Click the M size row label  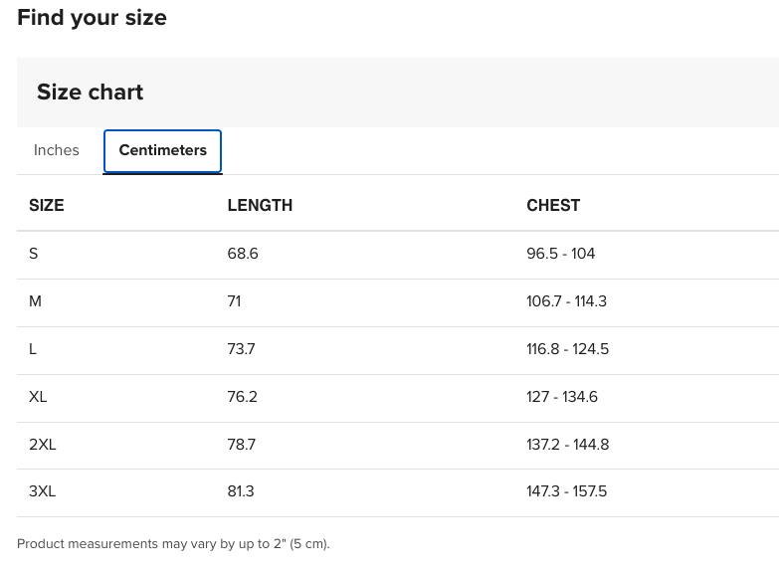[36, 301]
